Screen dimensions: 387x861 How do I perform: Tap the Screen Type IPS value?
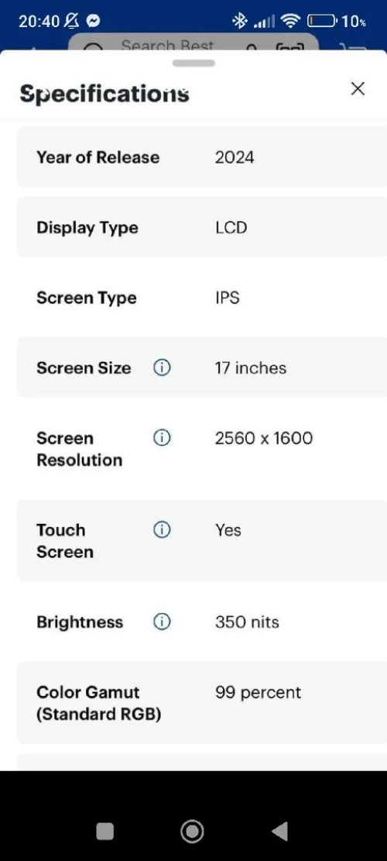(228, 298)
